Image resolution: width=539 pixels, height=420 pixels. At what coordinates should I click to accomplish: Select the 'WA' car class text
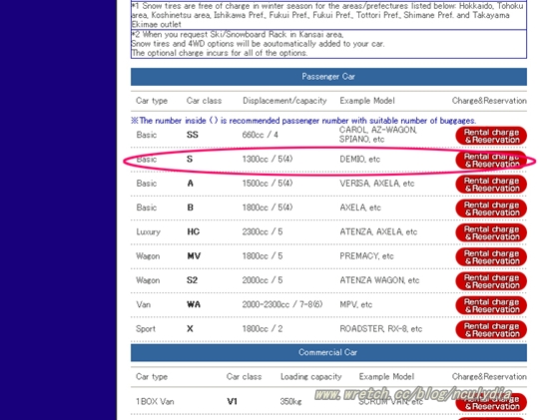click(194, 304)
